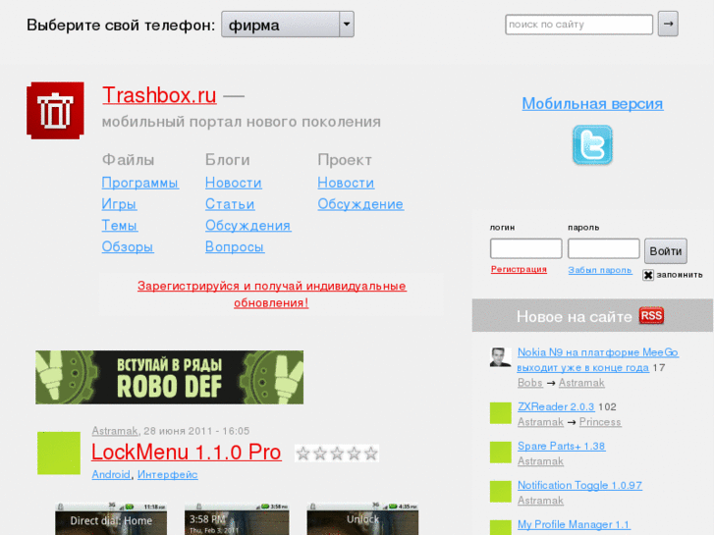This screenshot has width=714, height=535.
Task: Open the 'Интерфейс' category tag
Action: click(168, 474)
